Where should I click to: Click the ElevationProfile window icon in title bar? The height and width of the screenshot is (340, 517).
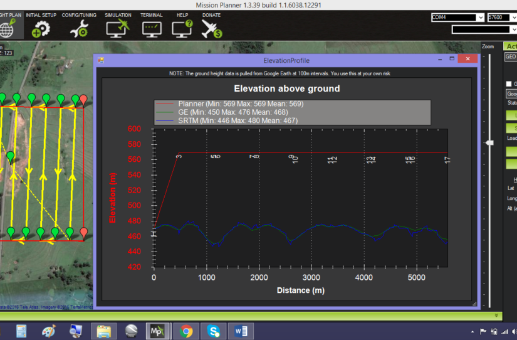pos(101,60)
